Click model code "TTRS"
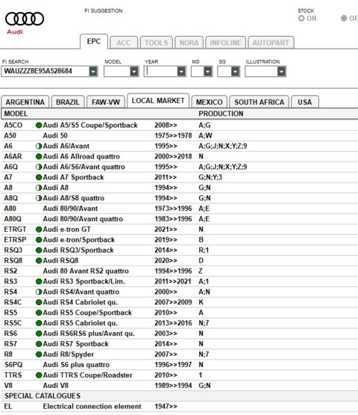Screen dimensions: 358x415 coord(13,375)
